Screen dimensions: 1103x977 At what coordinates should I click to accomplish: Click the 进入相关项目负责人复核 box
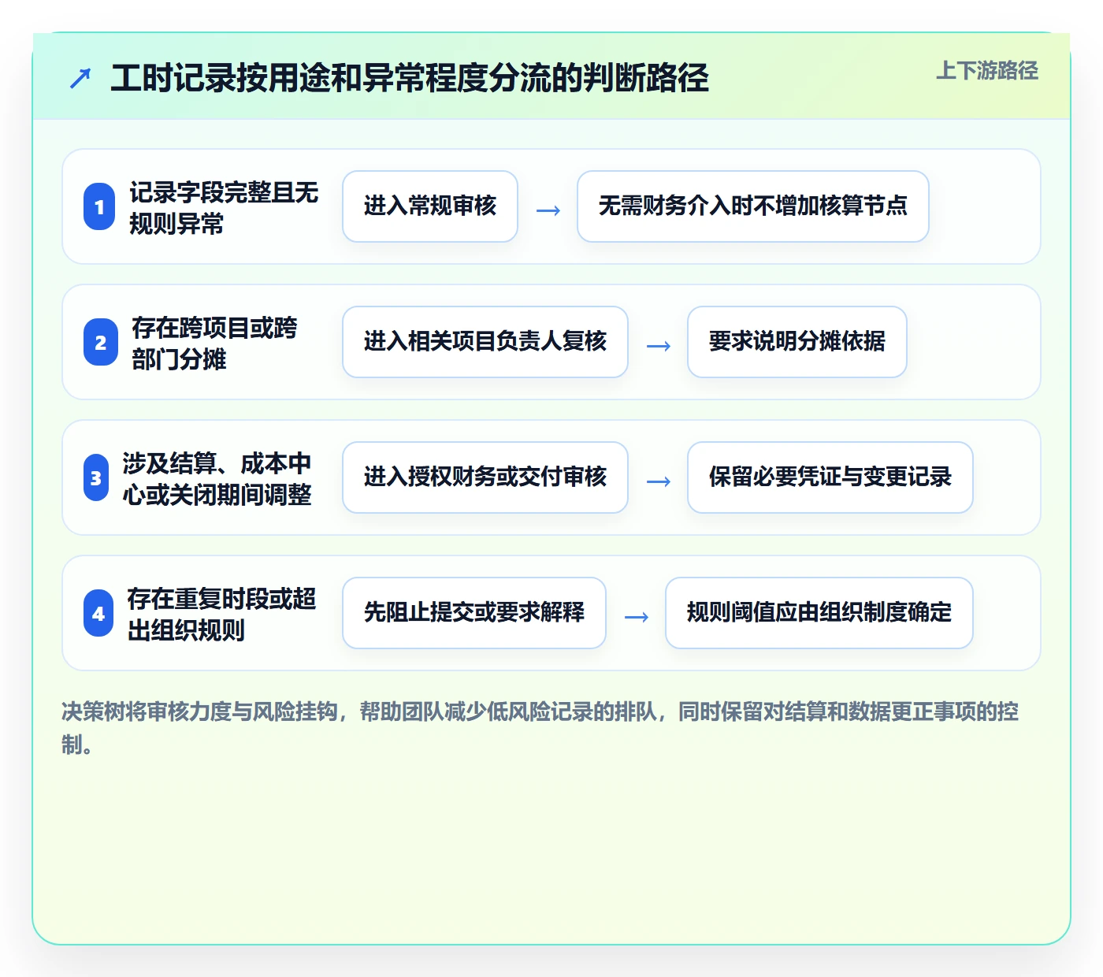[x=485, y=342]
